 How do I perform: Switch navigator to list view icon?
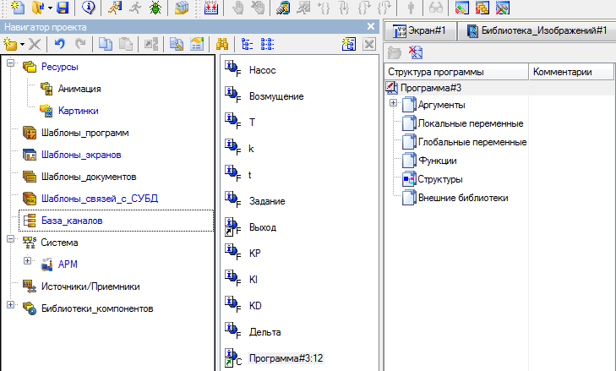click(x=267, y=44)
